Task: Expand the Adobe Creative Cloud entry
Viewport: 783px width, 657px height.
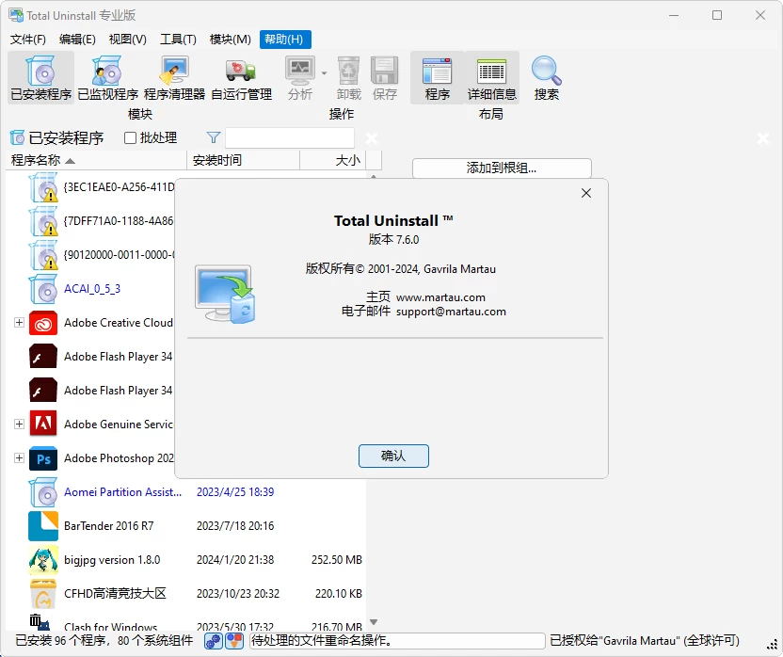Action: click(x=19, y=322)
